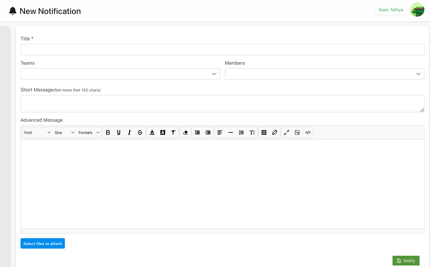Apply underline formatting

pos(119,132)
